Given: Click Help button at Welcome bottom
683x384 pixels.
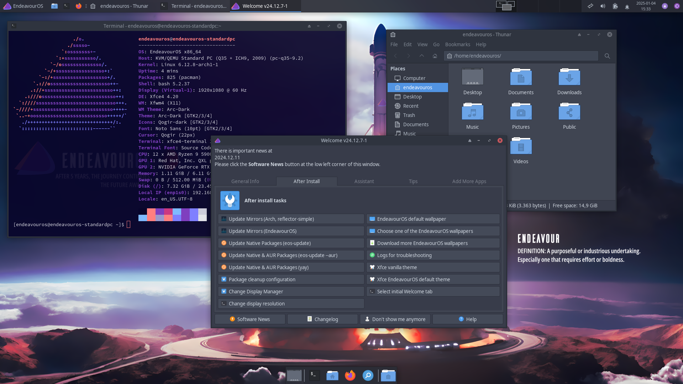Looking at the screenshot, I should pyautogui.click(x=468, y=319).
